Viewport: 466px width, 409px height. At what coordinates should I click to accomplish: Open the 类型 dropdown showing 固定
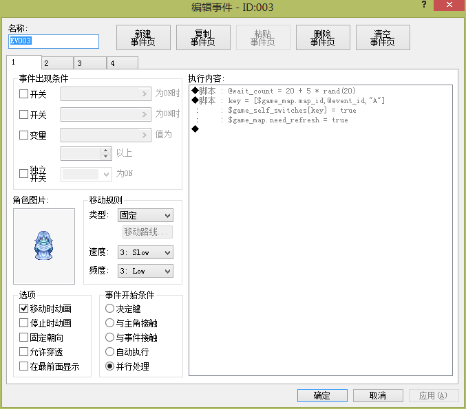pyautogui.click(x=145, y=215)
